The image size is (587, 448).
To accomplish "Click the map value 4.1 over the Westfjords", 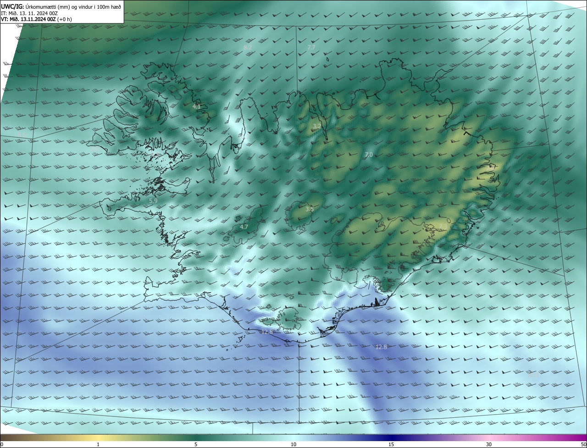I will point(197,106).
